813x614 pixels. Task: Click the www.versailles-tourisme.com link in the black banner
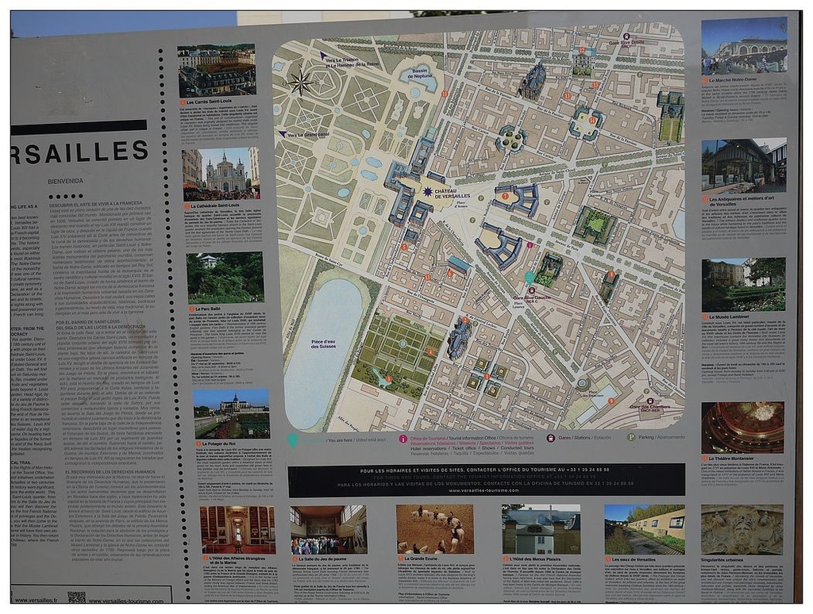pos(484,490)
